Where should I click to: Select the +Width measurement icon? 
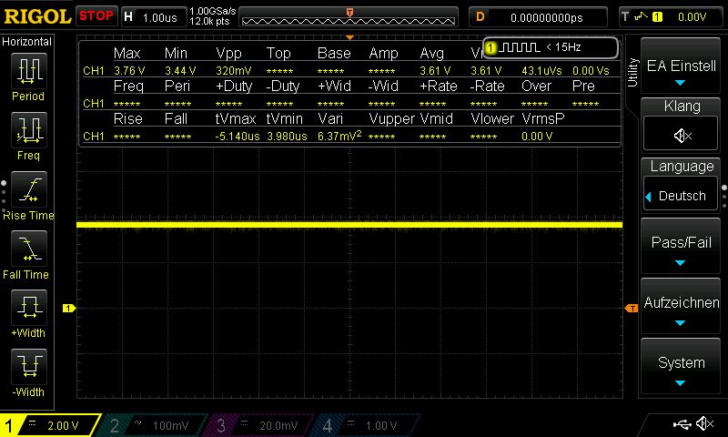28,307
